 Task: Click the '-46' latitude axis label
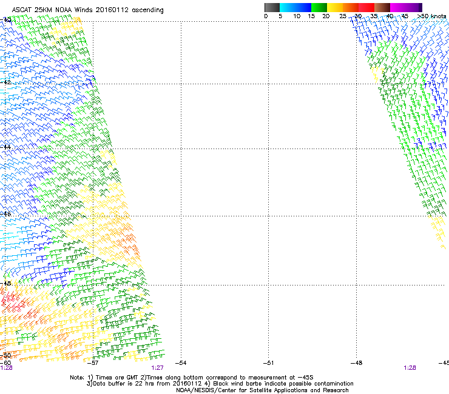point(5,214)
